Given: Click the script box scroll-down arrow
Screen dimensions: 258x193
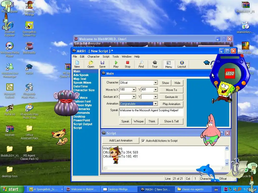Looking at the screenshot, I should click(227, 163).
